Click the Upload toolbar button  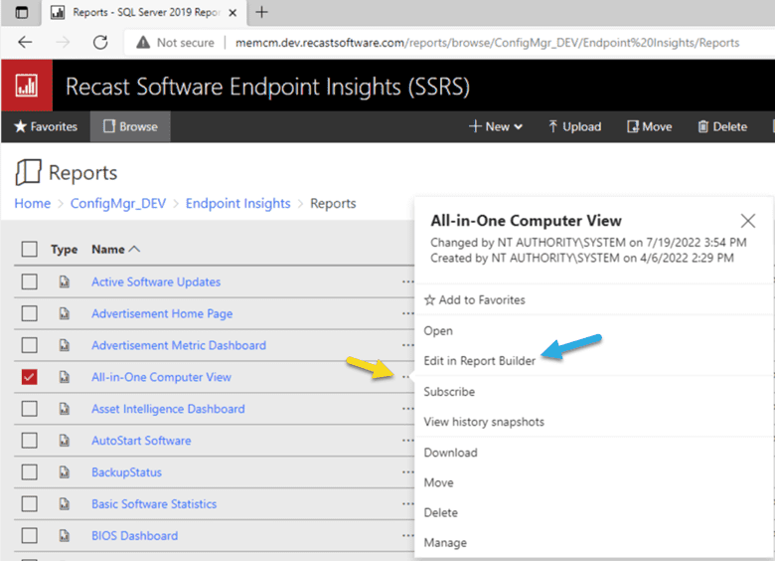coord(574,126)
